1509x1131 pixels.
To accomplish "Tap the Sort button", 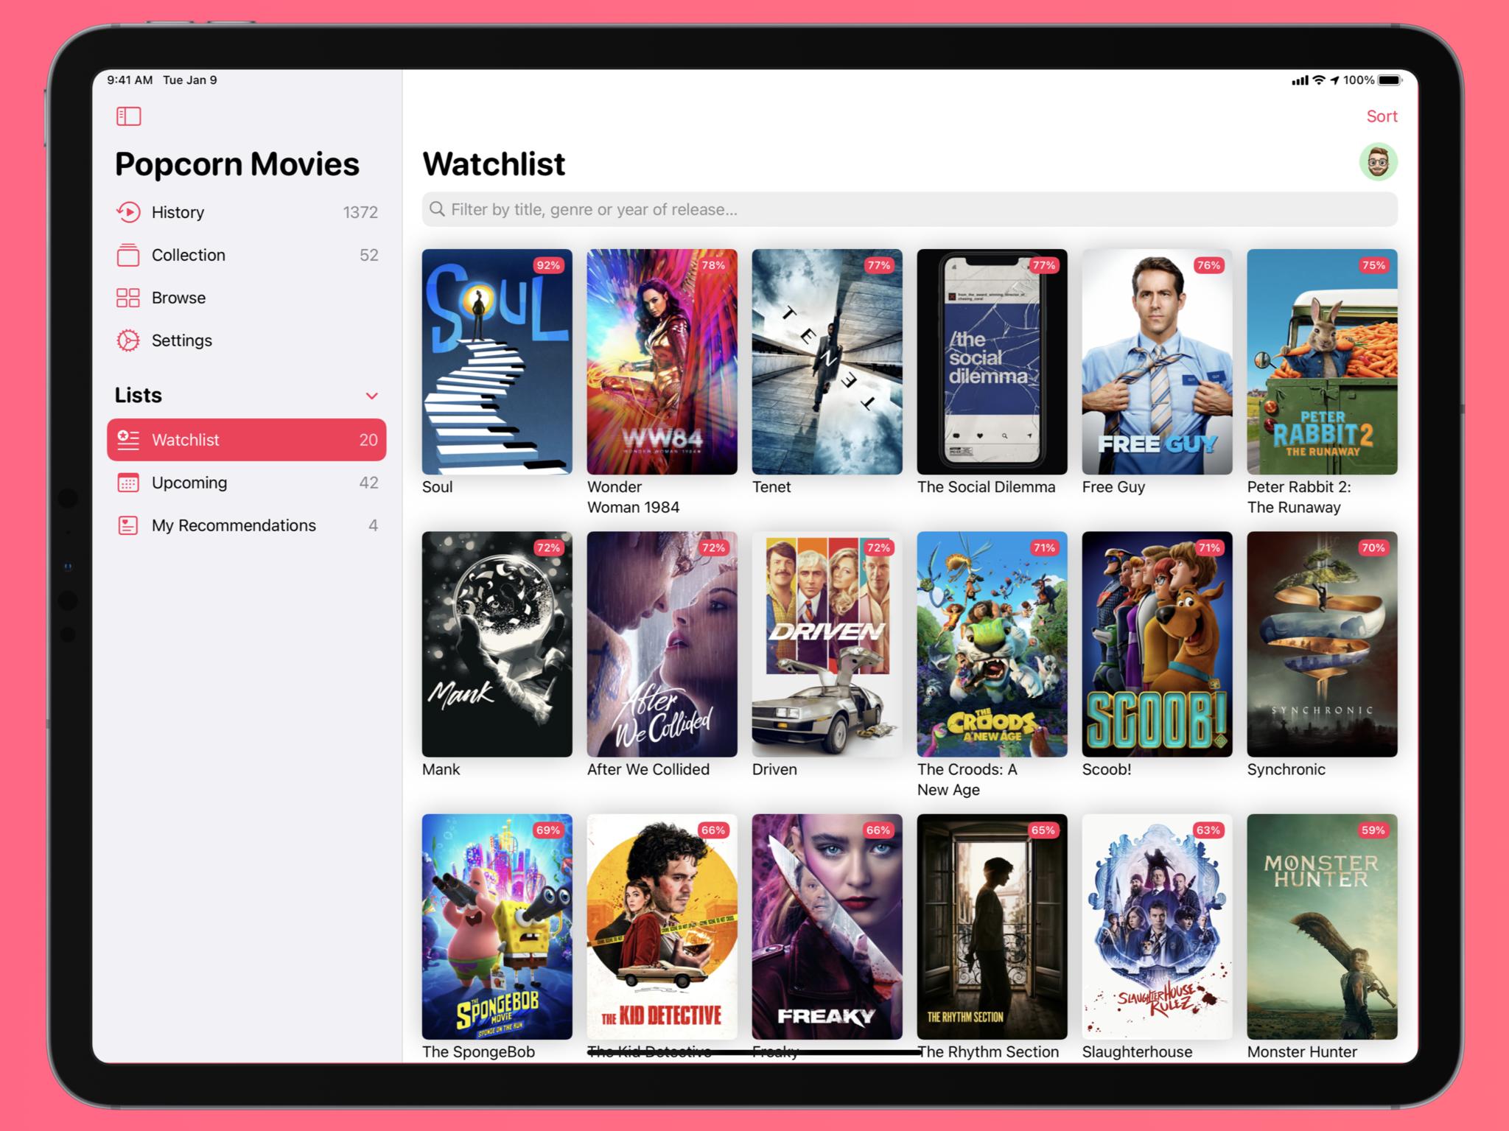I will click(1382, 116).
